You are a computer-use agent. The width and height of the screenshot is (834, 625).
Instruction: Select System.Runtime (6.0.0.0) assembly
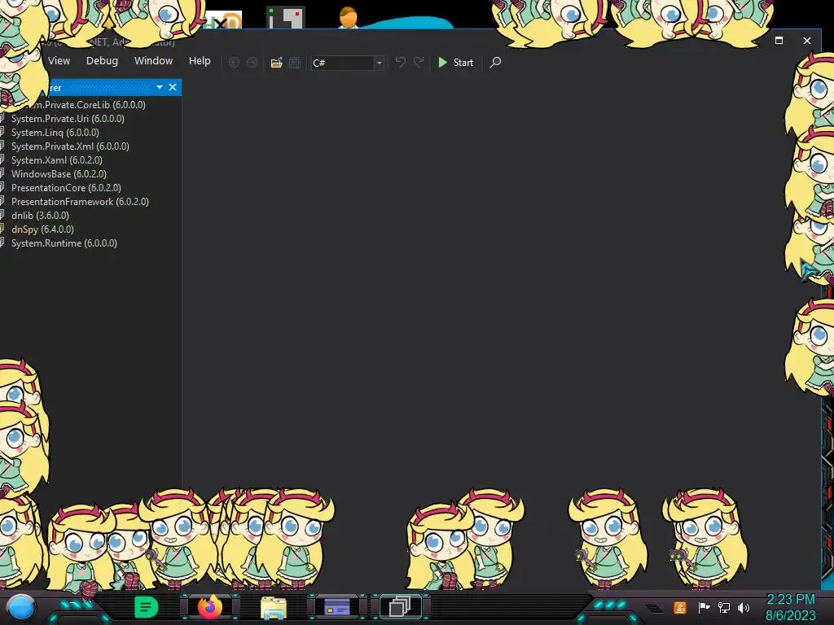click(x=64, y=243)
